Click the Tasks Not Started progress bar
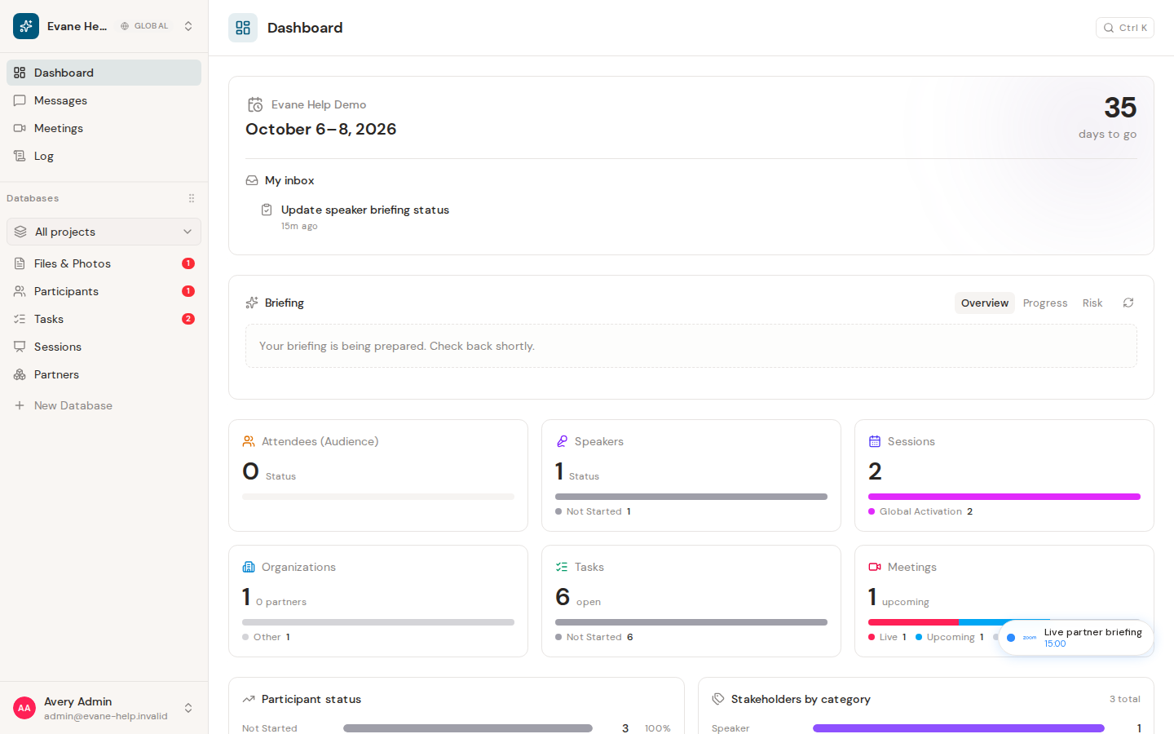The height and width of the screenshot is (734, 1174). point(691,622)
